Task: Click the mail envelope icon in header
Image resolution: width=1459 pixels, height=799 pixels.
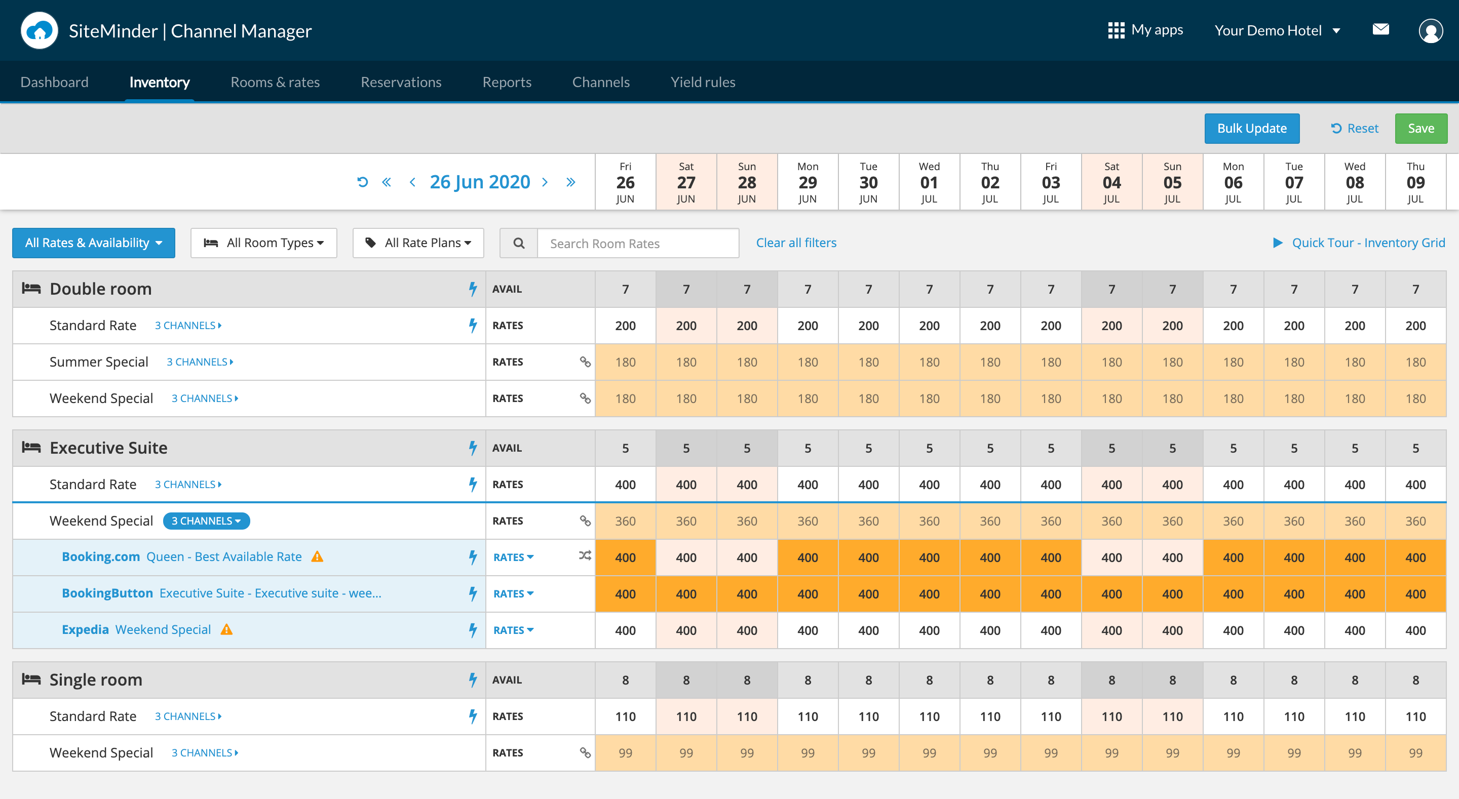Action: (x=1380, y=29)
